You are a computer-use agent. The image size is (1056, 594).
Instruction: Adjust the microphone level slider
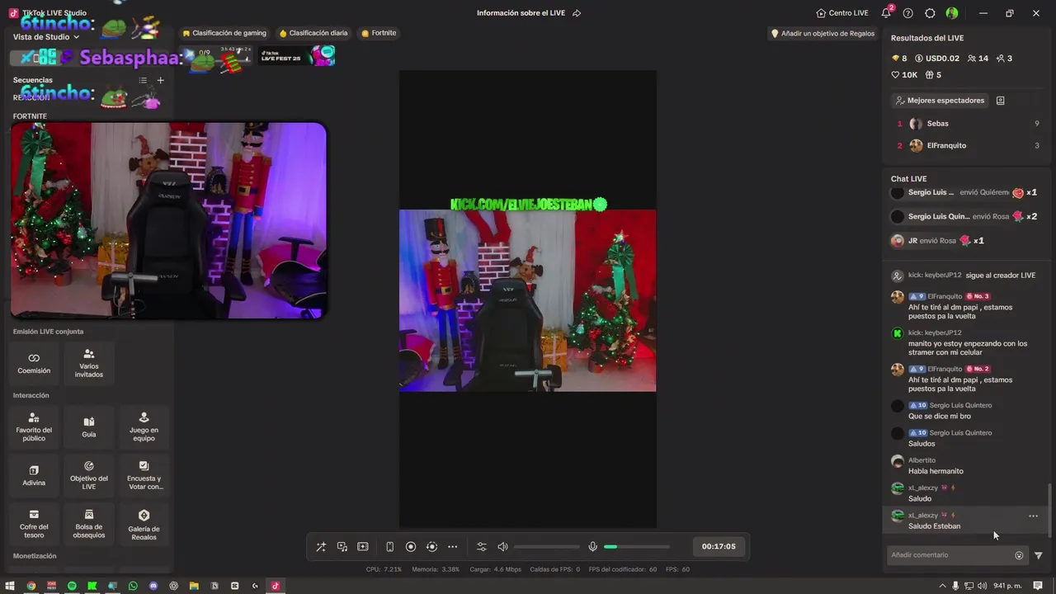tap(636, 546)
